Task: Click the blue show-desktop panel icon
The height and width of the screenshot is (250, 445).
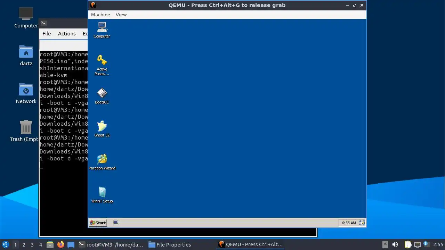Action: [71, 244]
